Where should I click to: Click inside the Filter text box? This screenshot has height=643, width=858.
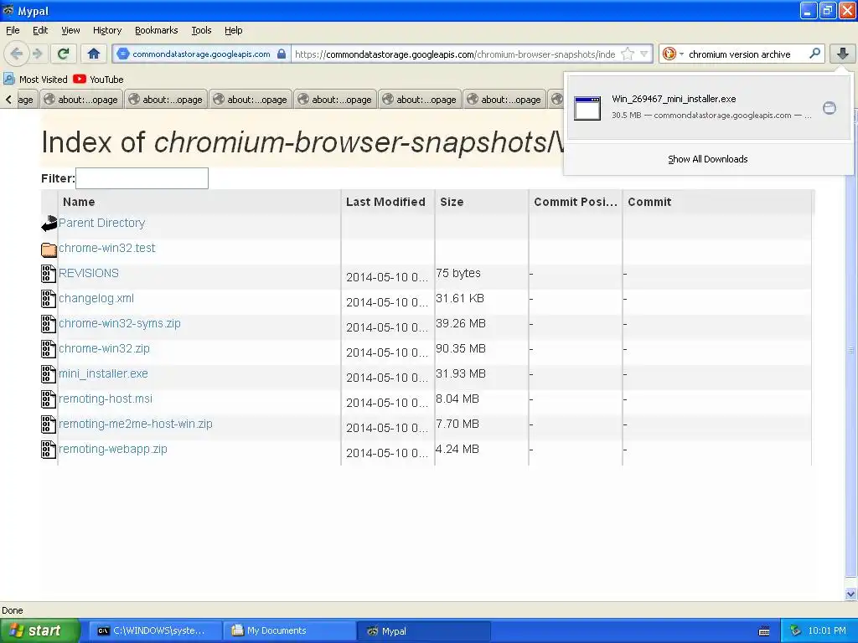click(x=142, y=178)
